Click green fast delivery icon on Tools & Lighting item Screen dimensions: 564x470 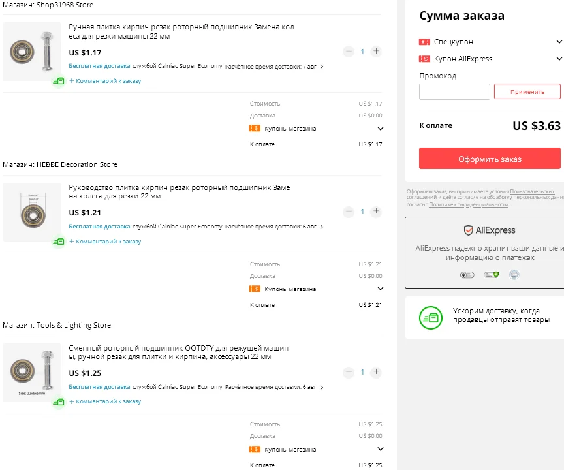pyautogui.click(x=59, y=401)
